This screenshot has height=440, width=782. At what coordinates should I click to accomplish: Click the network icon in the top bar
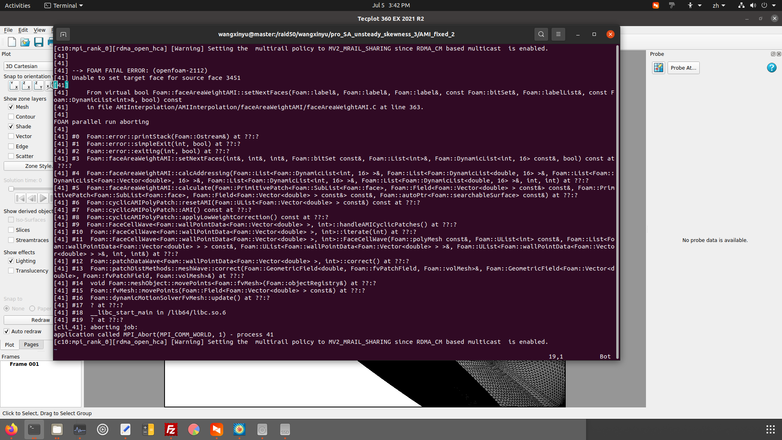pyautogui.click(x=741, y=5)
